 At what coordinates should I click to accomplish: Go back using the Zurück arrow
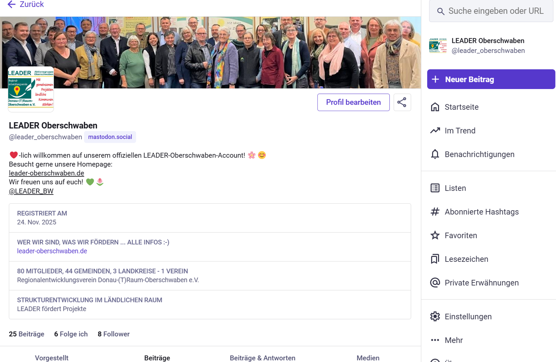12,4
